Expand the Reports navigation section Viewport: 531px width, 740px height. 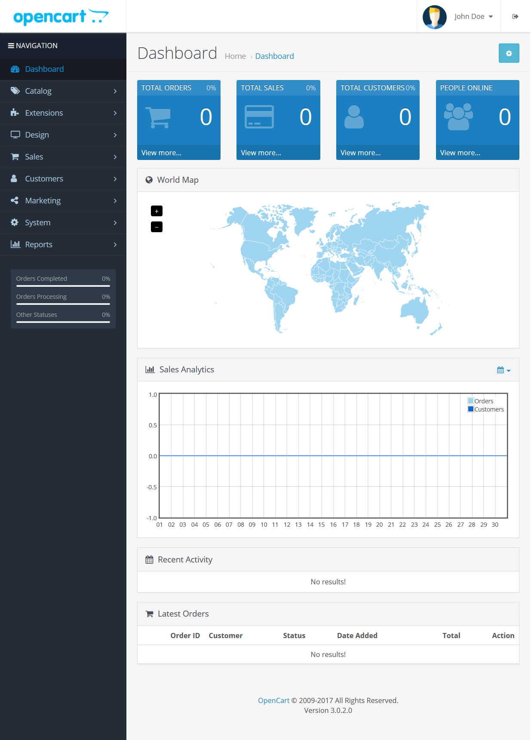[63, 245]
